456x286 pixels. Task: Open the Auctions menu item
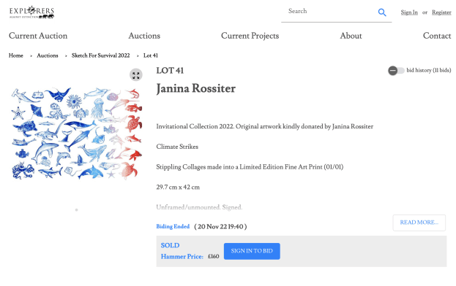(x=144, y=36)
